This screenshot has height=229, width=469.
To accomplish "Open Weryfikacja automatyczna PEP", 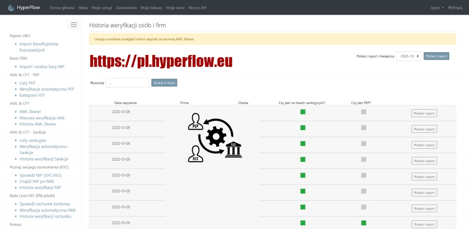I will [47, 89].
